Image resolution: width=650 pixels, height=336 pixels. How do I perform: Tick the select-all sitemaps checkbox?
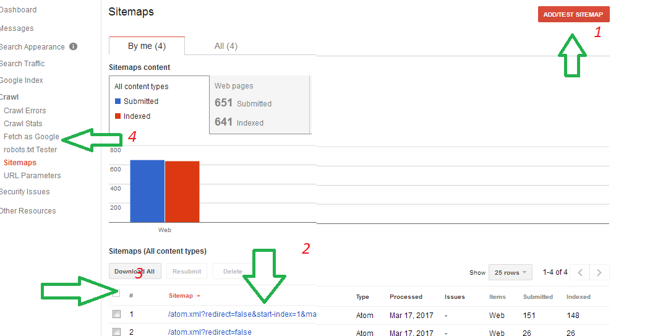pyautogui.click(x=116, y=294)
